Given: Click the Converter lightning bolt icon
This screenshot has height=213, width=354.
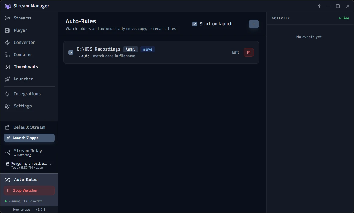Looking at the screenshot, I should click(x=7, y=42).
